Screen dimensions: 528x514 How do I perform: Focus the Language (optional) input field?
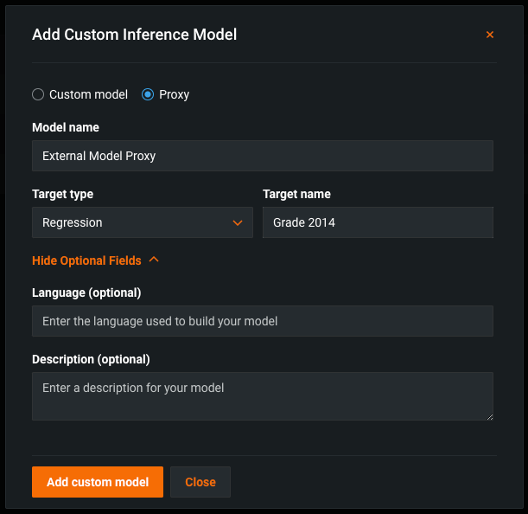pyautogui.click(x=262, y=321)
